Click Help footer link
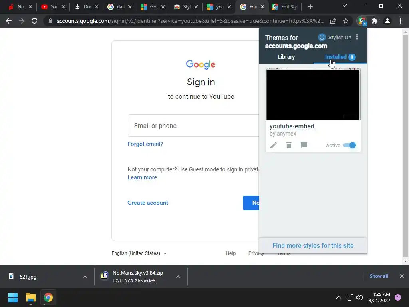 point(230,253)
